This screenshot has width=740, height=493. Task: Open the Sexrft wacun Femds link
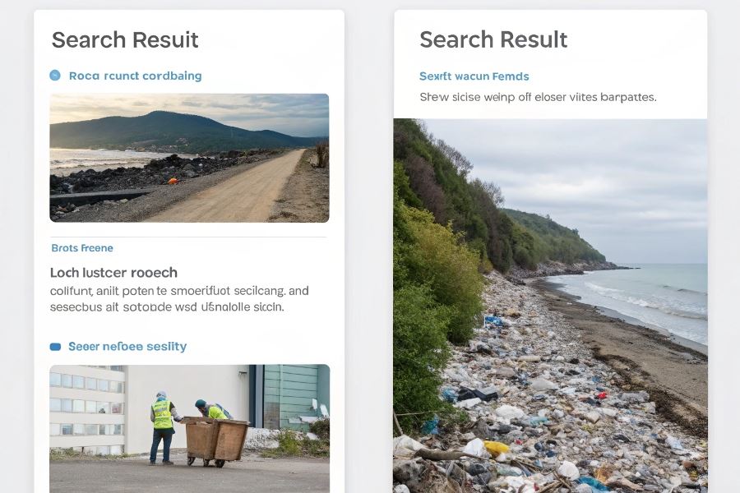[x=474, y=76]
